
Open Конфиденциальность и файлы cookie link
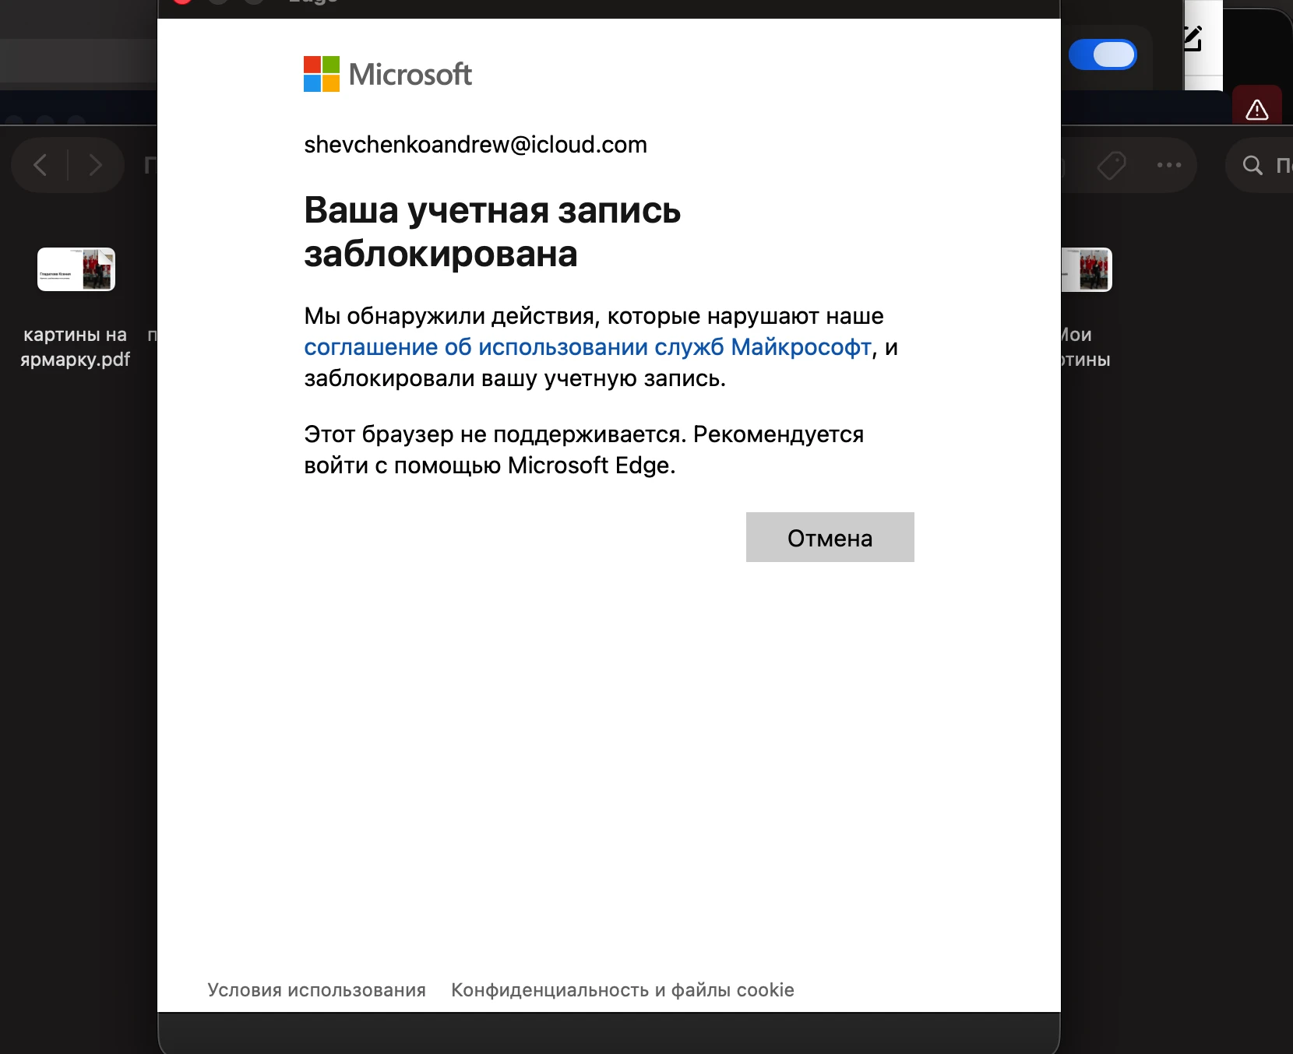pyautogui.click(x=622, y=990)
